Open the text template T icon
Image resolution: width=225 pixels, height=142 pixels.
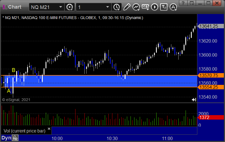[164, 7]
